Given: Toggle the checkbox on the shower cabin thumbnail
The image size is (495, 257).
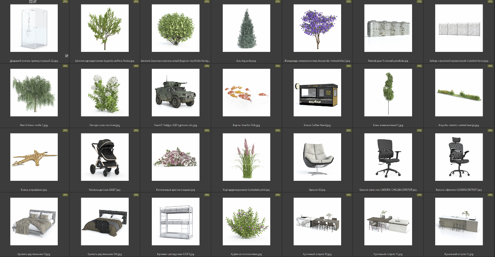Looking at the screenshot, I should pyautogui.click(x=66, y=56).
